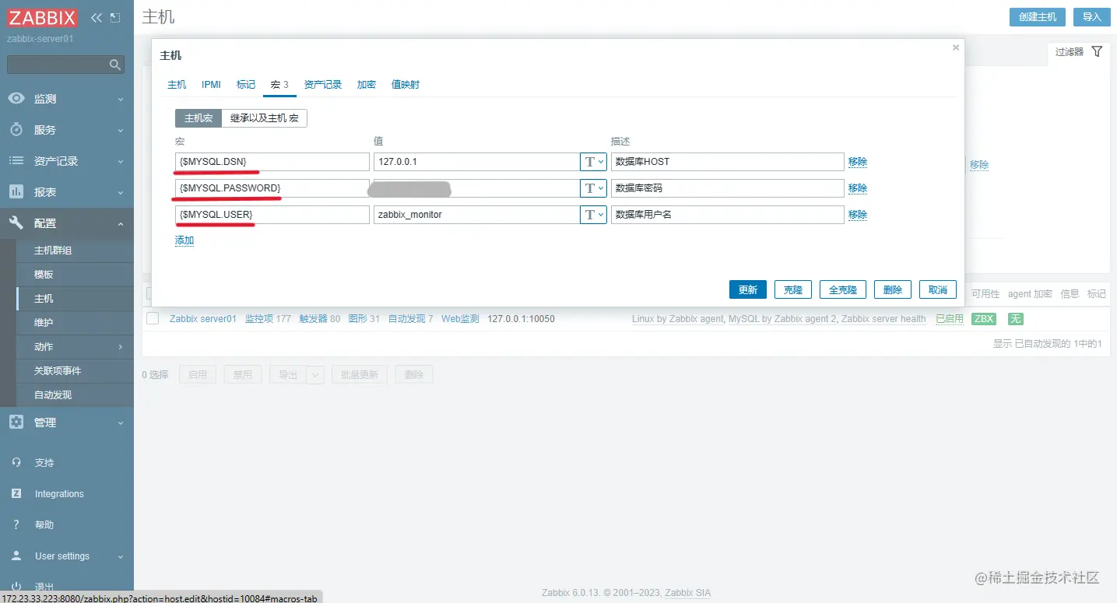Click the {$MYSQL.DSN} macro name field
Screen dimensions: 1117x603
[x=272, y=162]
